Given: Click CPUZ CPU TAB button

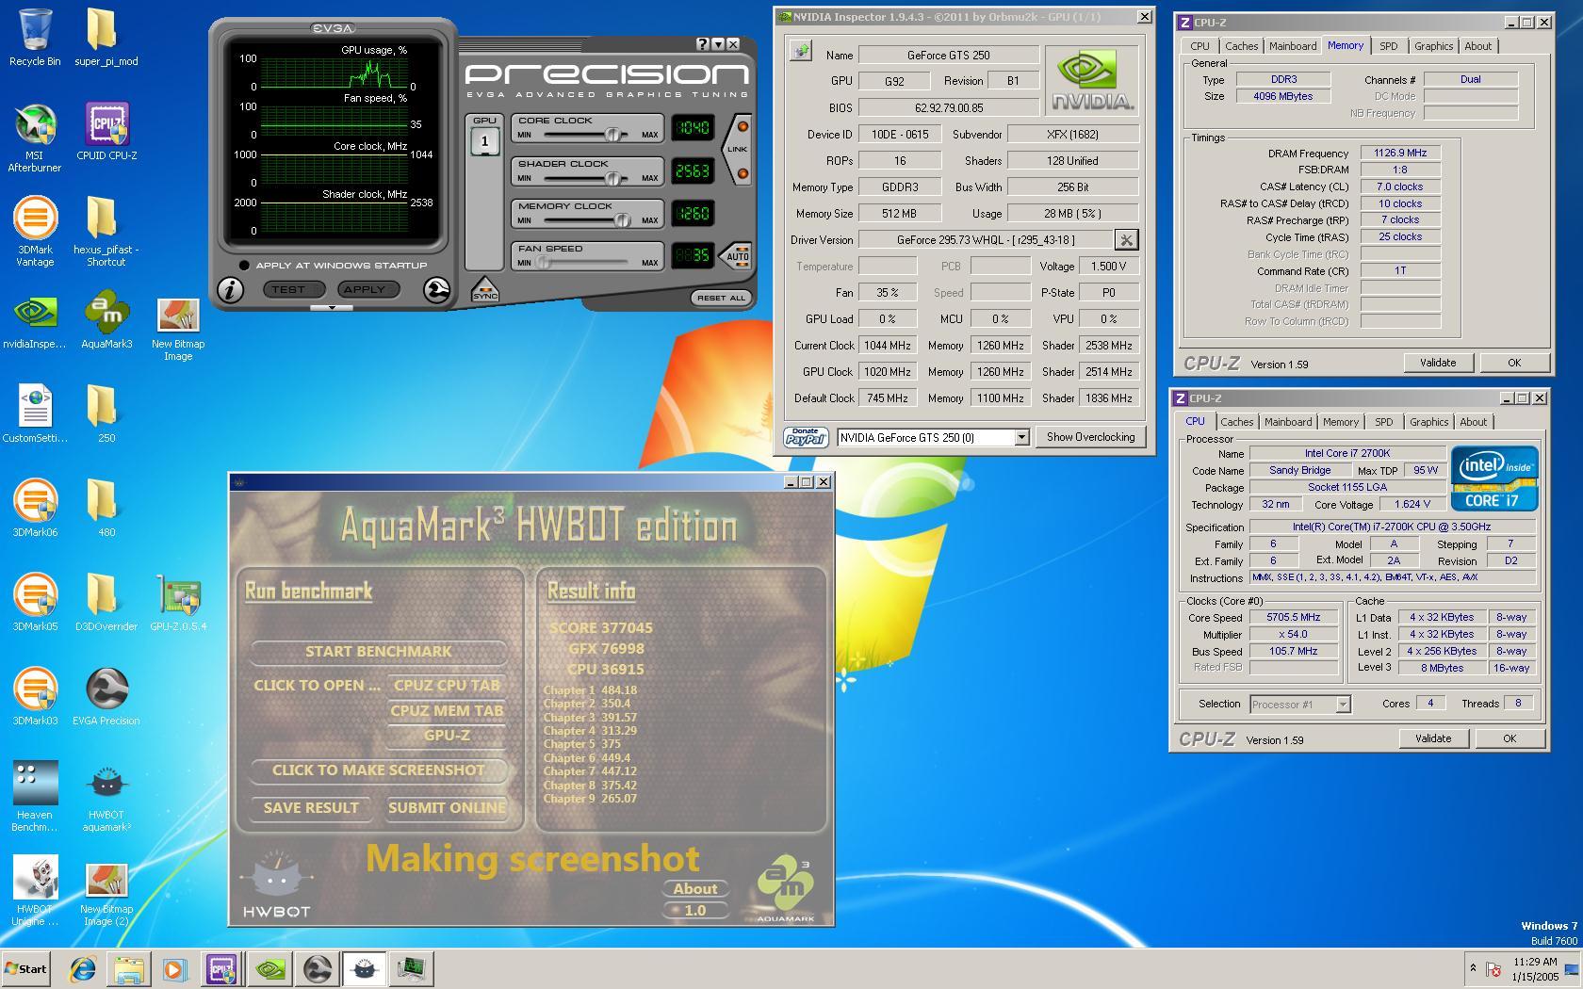Looking at the screenshot, I should (x=447, y=686).
